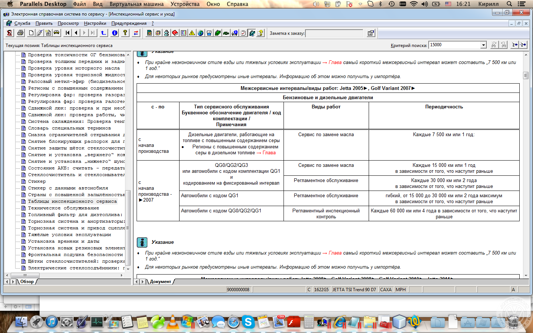This screenshot has height=333, width=533.
Task: Click the yellow help note icon ending the toolbar
Action: click(260, 33)
